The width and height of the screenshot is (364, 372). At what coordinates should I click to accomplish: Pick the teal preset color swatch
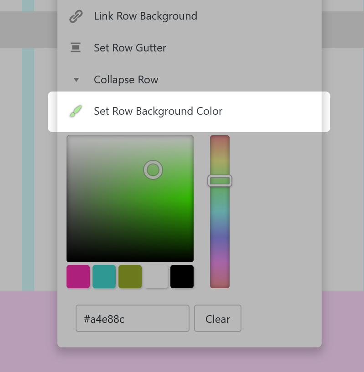point(104,276)
